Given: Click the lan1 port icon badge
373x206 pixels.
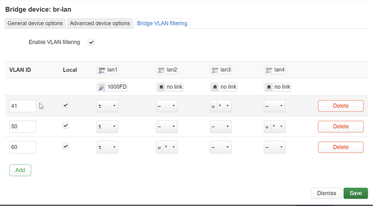Looking at the screenshot, I should [108, 70].
